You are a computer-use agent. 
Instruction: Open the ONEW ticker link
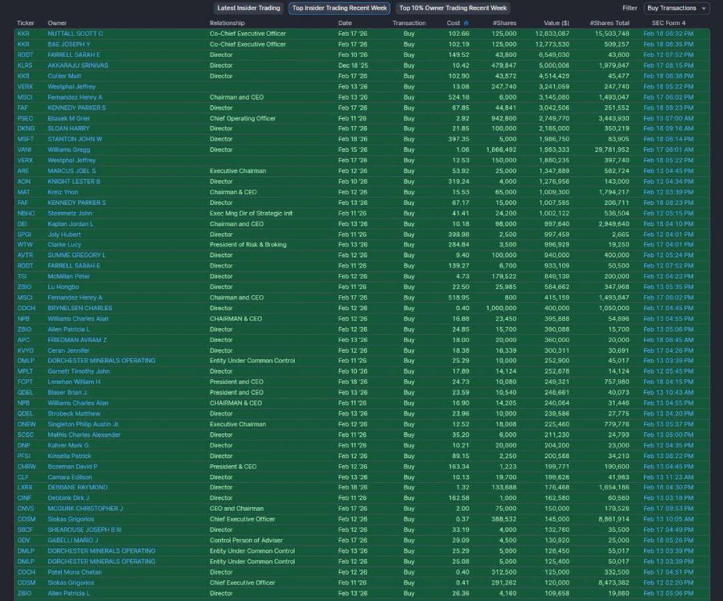pyautogui.click(x=26, y=424)
